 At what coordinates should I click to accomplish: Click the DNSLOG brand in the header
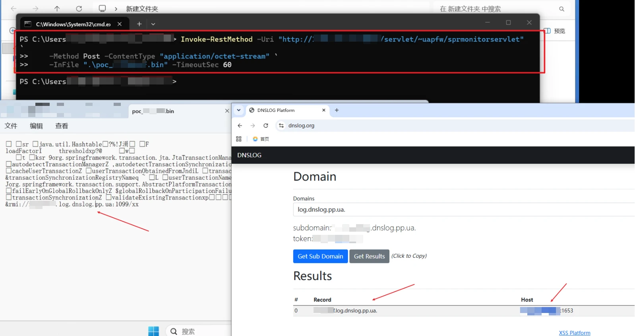249,155
